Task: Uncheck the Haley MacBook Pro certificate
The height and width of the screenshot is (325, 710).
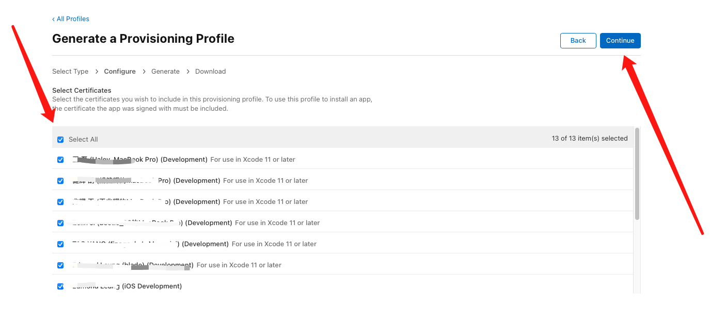Action: 60,160
